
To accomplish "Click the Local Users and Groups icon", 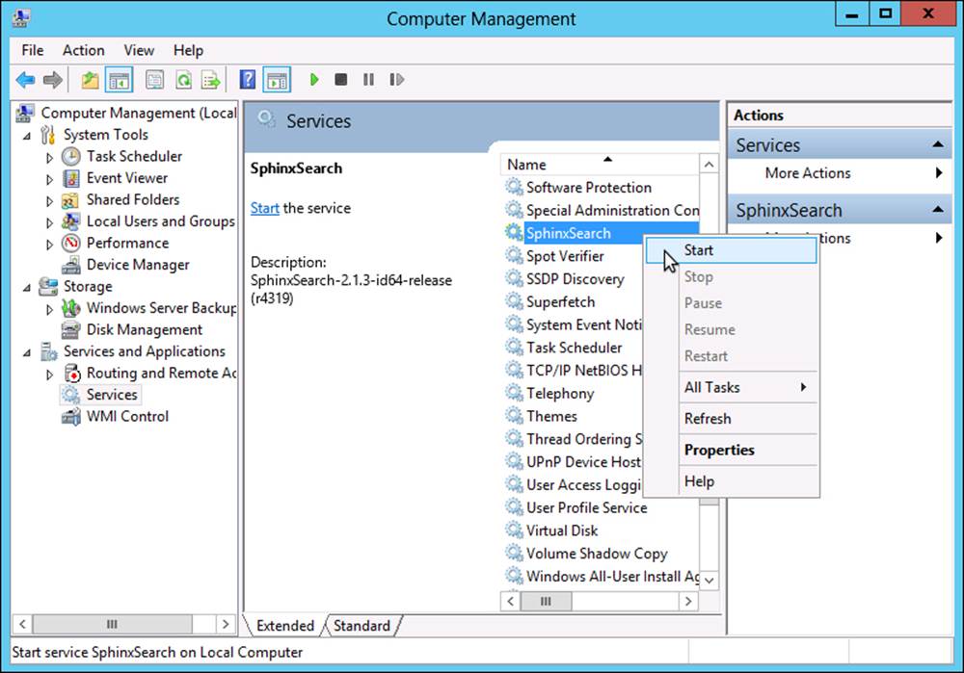I will (70, 221).
